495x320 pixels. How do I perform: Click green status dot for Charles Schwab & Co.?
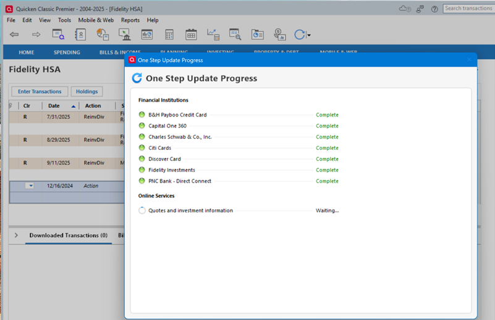pyautogui.click(x=142, y=136)
